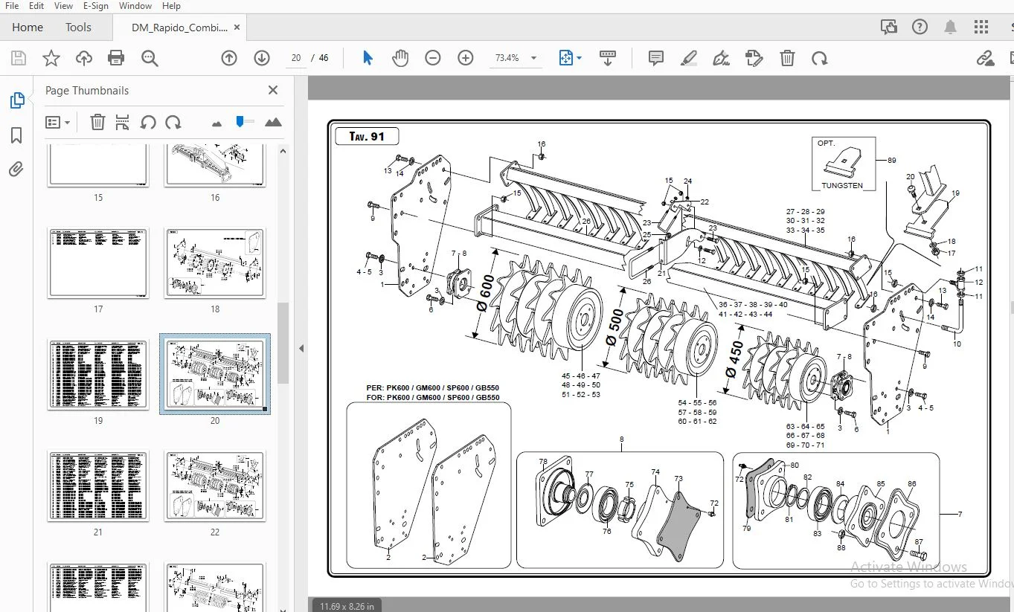Open the page fit options dropdown
Screen dimensions: 1014x612
(x=570, y=58)
